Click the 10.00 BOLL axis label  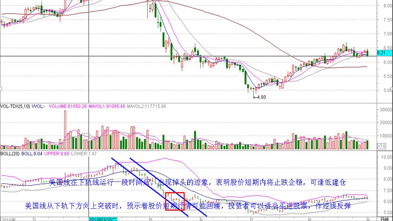point(386,157)
